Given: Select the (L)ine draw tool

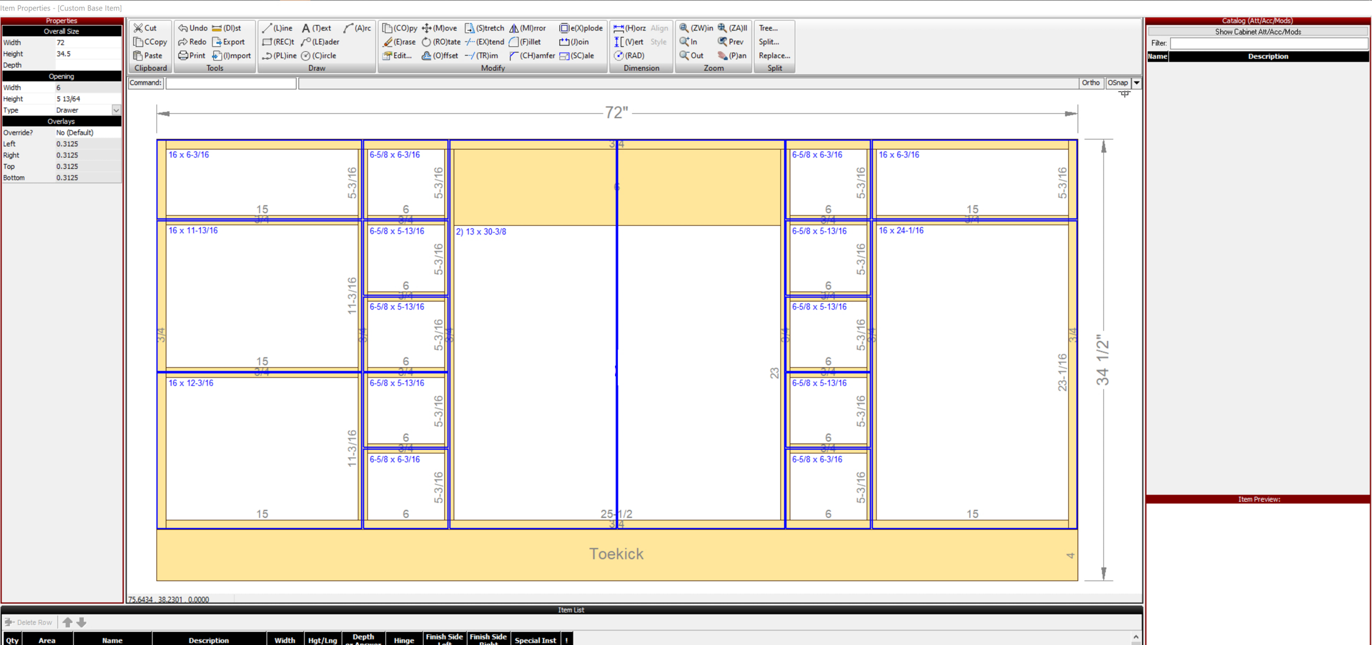Looking at the screenshot, I should pyautogui.click(x=277, y=28).
